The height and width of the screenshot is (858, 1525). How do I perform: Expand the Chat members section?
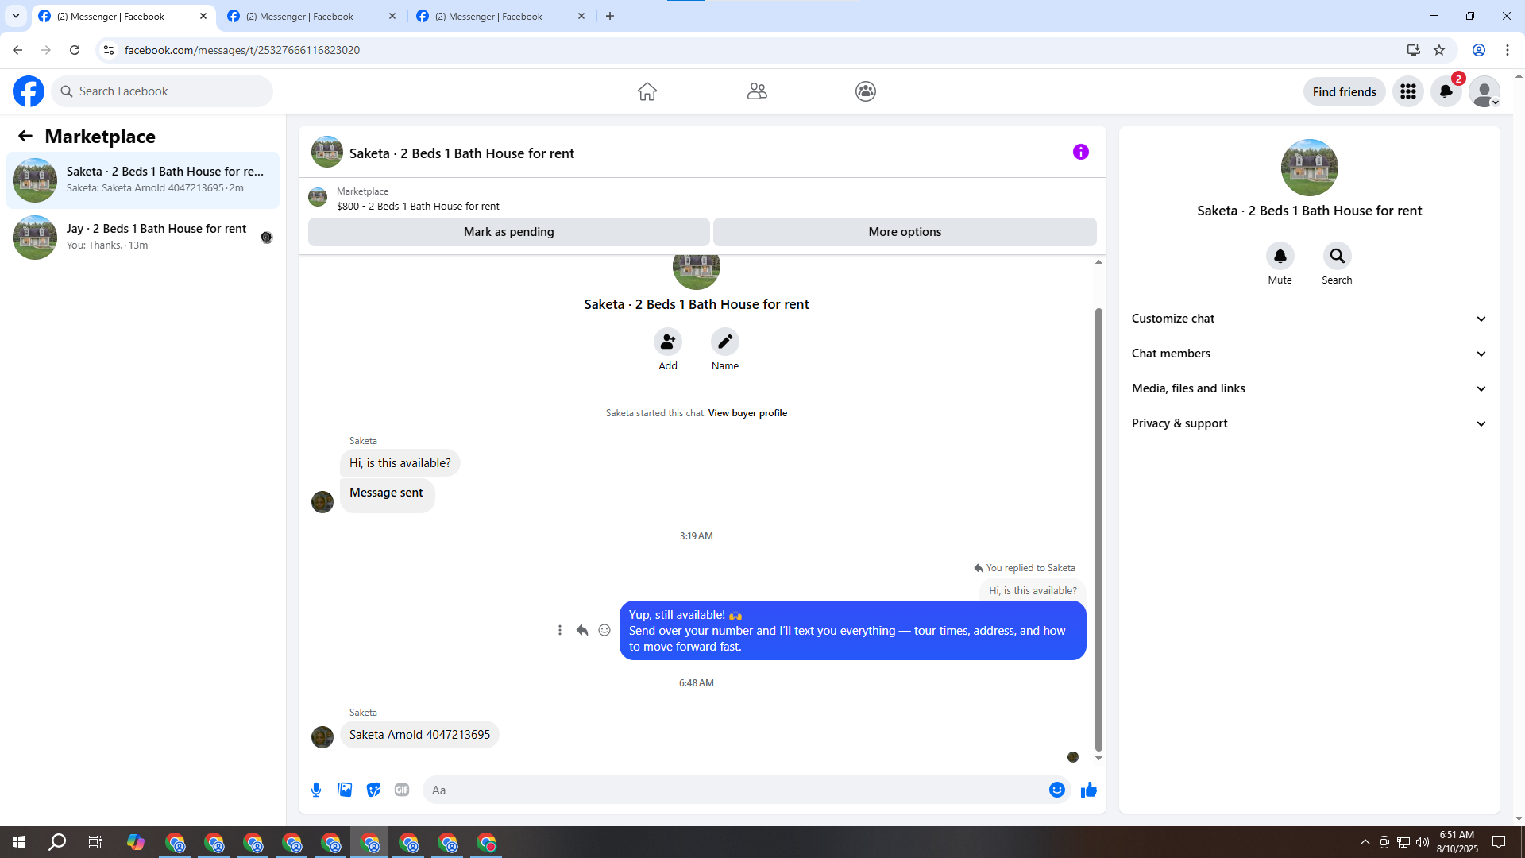(x=1309, y=354)
